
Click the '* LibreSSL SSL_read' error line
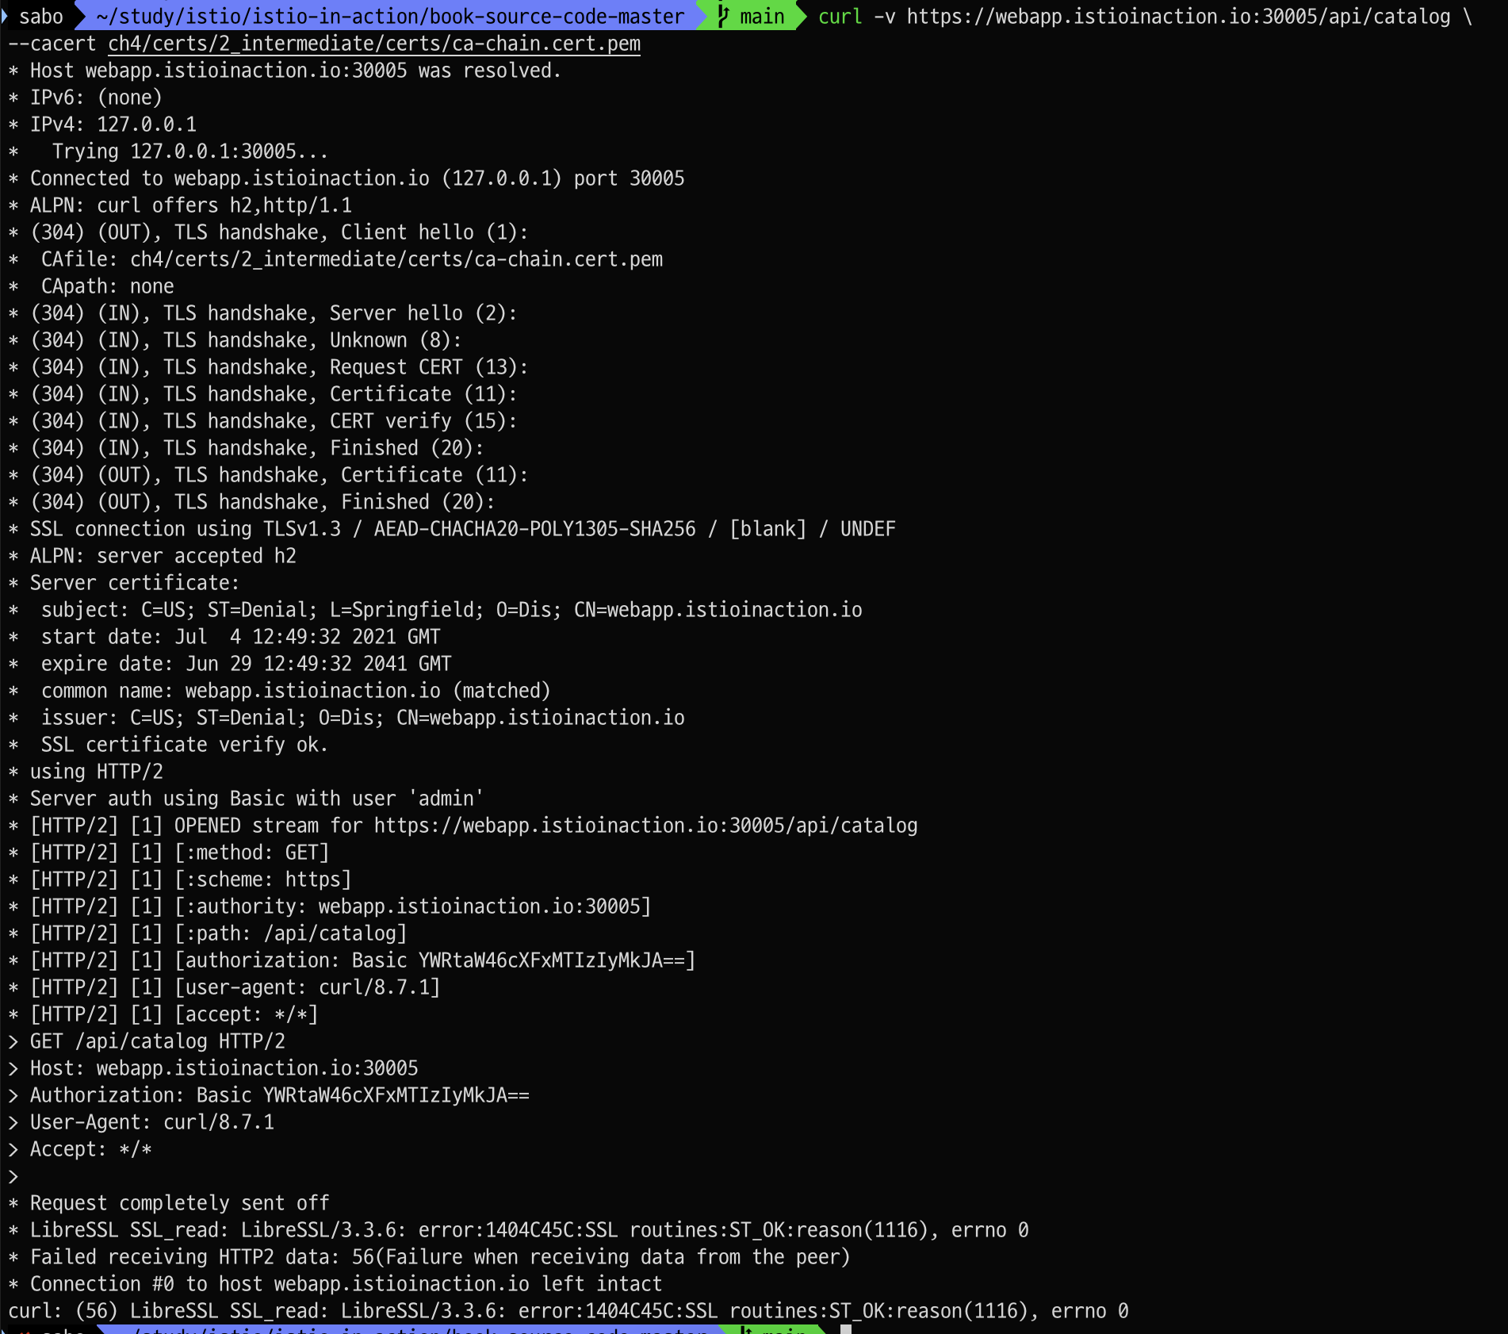click(x=519, y=1230)
